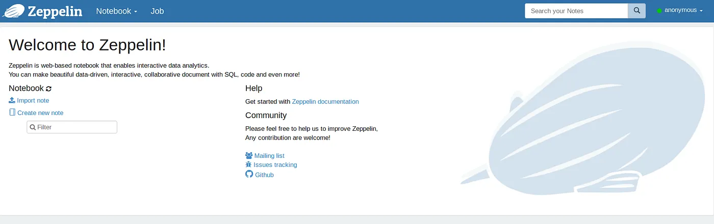This screenshot has width=714, height=224.
Task: Click the Issues tracking bug icon
Action: (x=249, y=164)
